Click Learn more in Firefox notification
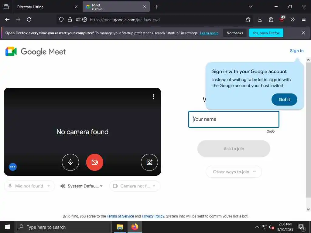311x233 pixels. pyautogui.click(x=209, y=33)
